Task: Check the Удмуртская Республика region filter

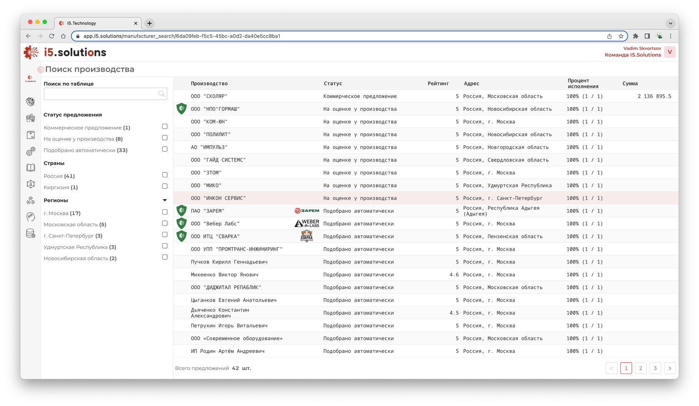Action: [x=165, y=246]
